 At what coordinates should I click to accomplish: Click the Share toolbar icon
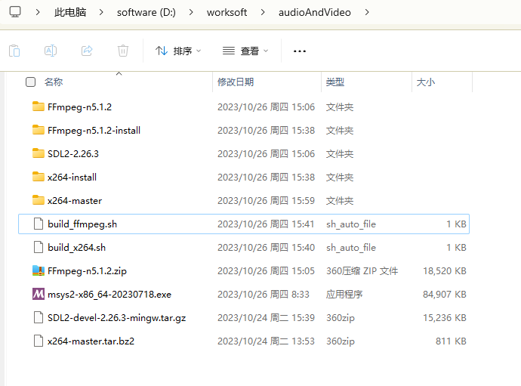pos(87,51)
